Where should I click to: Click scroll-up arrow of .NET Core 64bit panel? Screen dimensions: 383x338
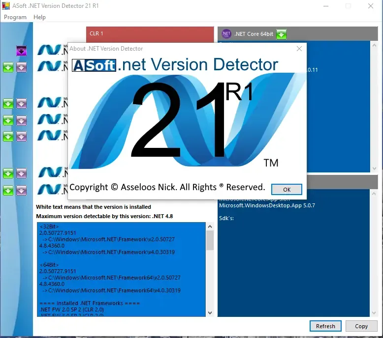pyautogui.click(x=374, y=45)
